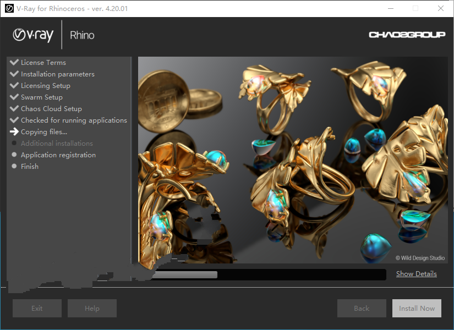Click the checkmark beside Chaos Cloud Setup
454x330 pixels.
(x=14, y=108)
